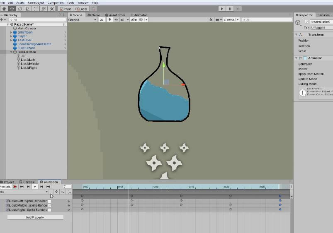The height and width of the screenshot is (233, 333).
Task: Click the editor Pause button
Action: [230, 9]
